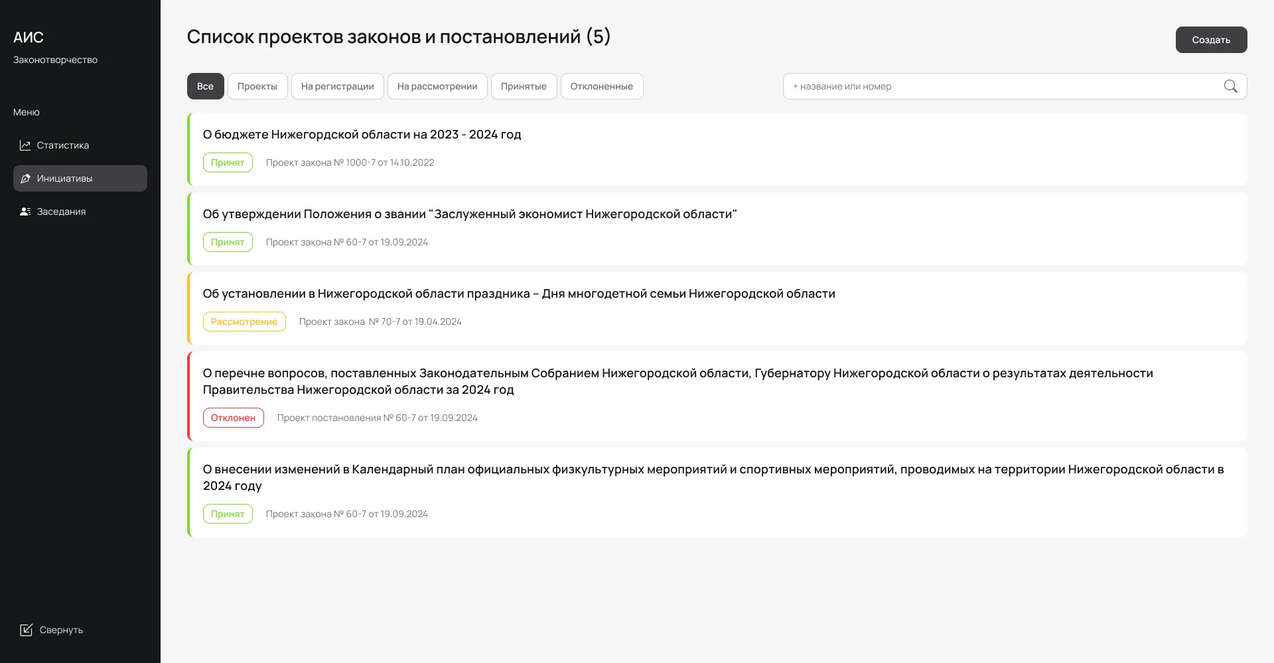Select the На рассмотрении filter
This screenshot has width=1274, height=663.
437,86
